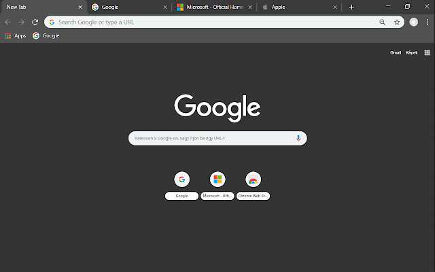Open Chrome's three-dot menu
435x272 pixels.
428,22
